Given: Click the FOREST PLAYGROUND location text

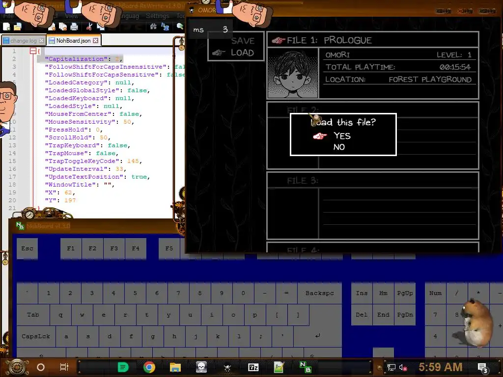Looking at the screenshot, I should click(x=430, y=80).
